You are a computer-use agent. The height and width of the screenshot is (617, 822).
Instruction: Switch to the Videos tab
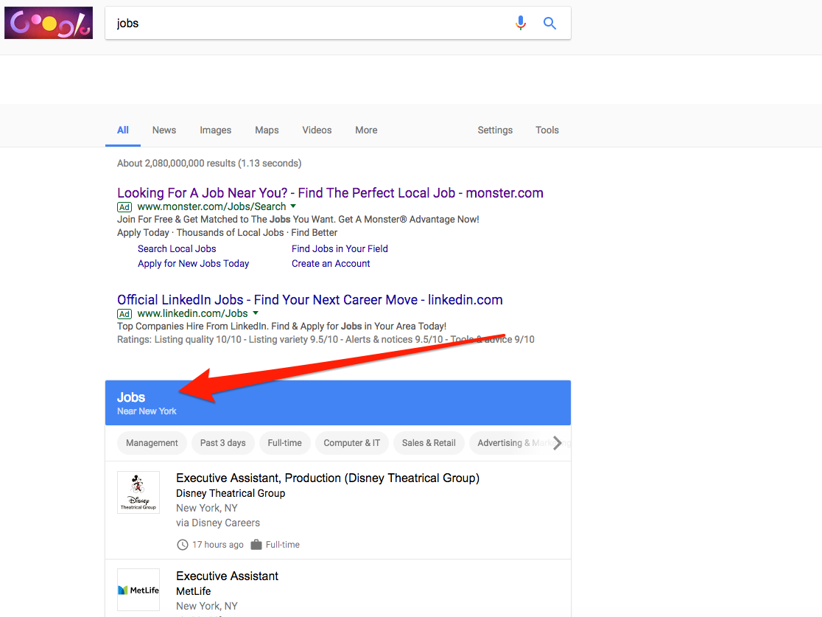(317, 130)
